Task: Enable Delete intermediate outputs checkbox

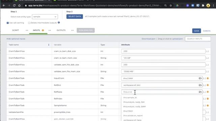Action: (29, 23)
